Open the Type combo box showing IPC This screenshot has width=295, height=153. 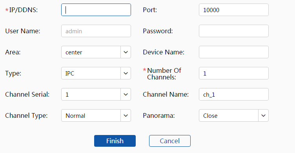[96, 73]
